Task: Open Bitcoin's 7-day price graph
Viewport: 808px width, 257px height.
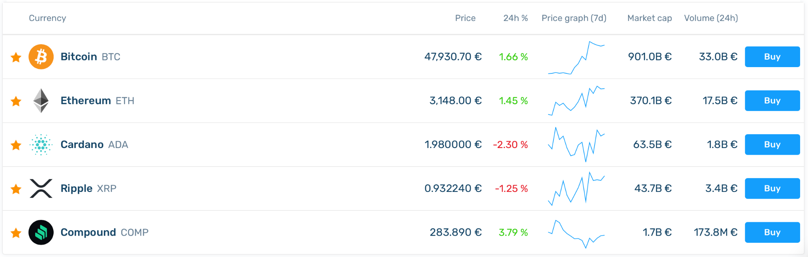Action: tap(576, 57)
